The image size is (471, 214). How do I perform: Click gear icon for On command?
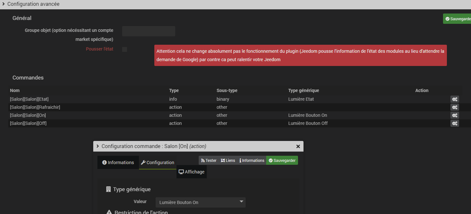tap(454, 115)
